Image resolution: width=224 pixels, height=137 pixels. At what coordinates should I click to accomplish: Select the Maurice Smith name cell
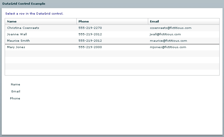click(x=41, y=41)
